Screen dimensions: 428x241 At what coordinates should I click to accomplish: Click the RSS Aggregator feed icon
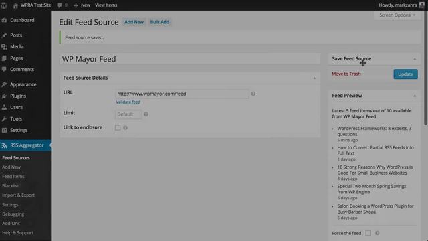pyautogui.click(x=4, y=145)
